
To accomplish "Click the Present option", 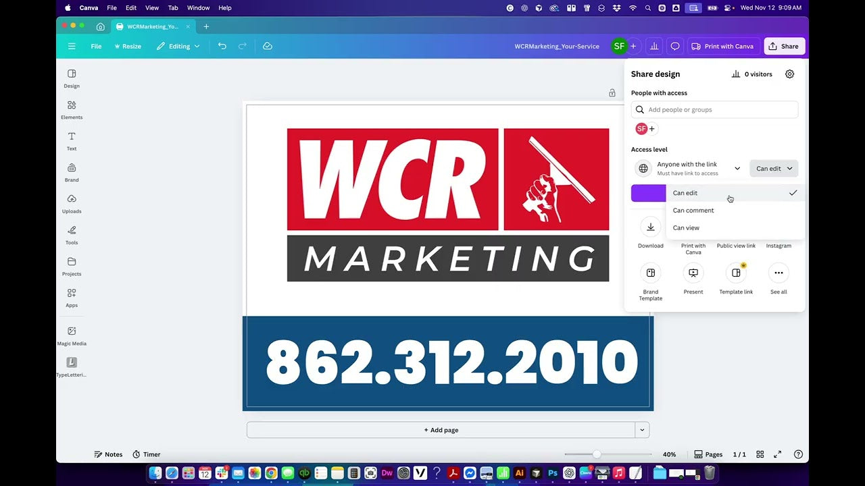I will [x=693, y=279].
